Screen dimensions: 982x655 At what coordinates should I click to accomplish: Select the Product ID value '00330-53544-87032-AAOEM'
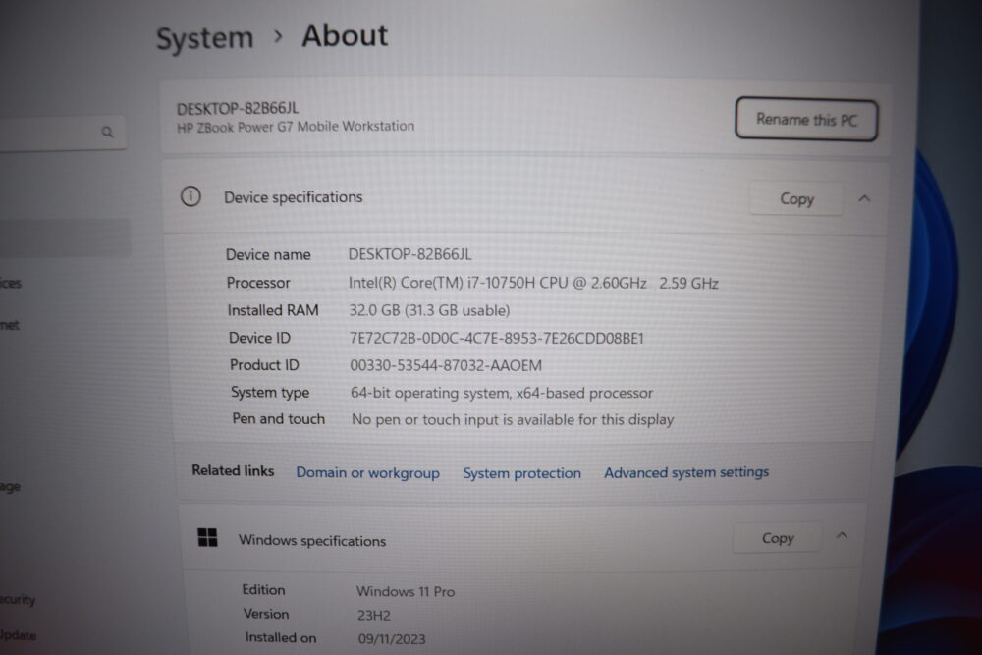pos(446,365)
